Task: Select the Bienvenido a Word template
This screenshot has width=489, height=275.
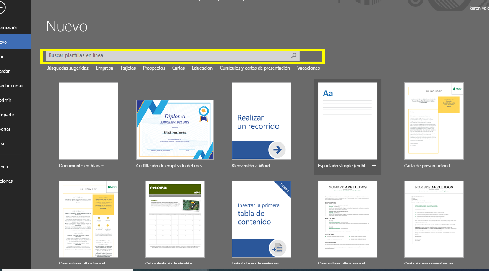Action: (261, 121)
